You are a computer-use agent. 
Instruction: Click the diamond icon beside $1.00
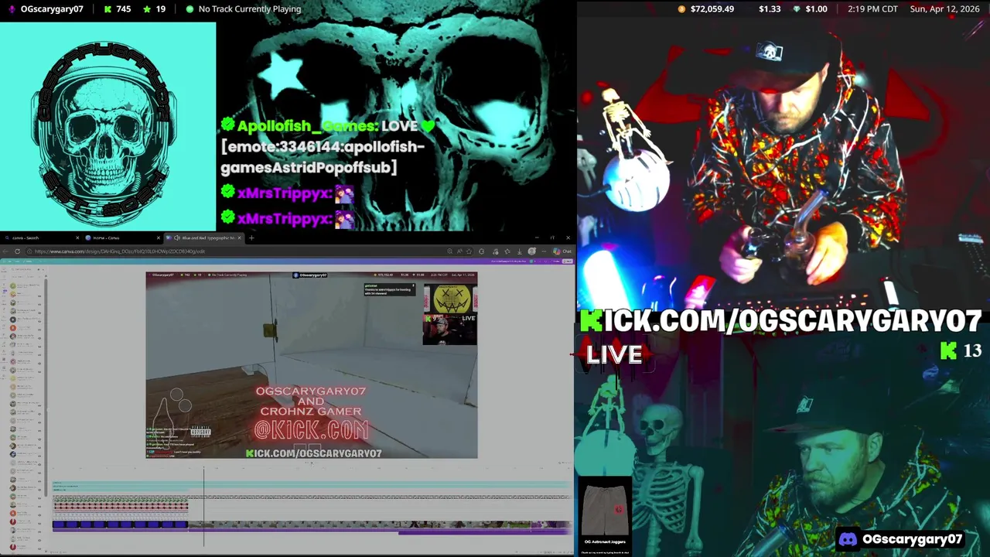coord(797,9)
